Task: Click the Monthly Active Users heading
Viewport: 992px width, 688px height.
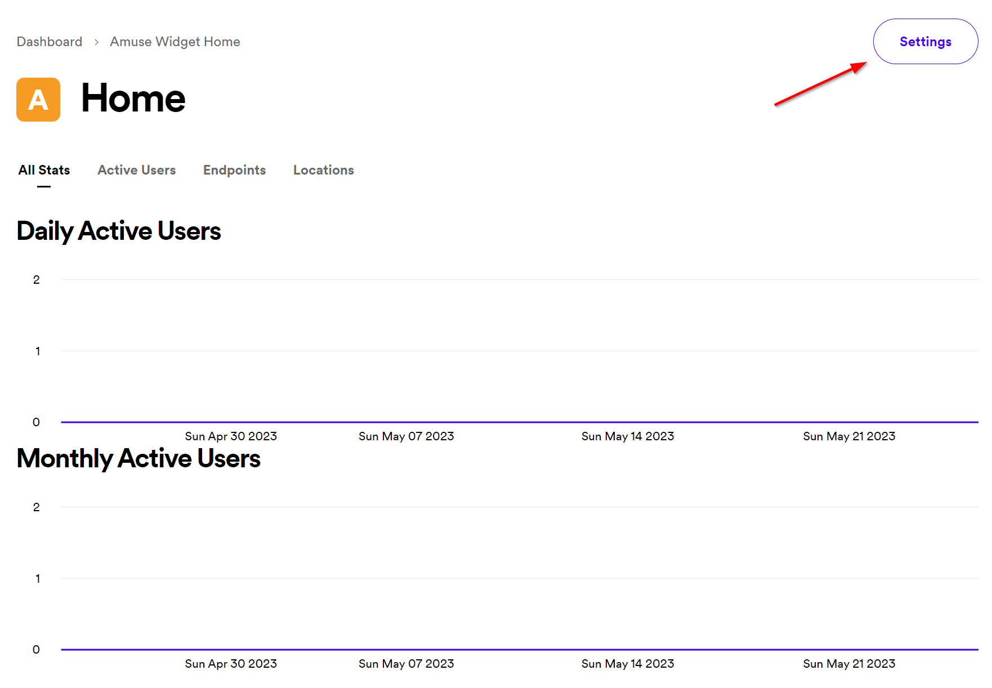Action: click(x=138, y=458)
